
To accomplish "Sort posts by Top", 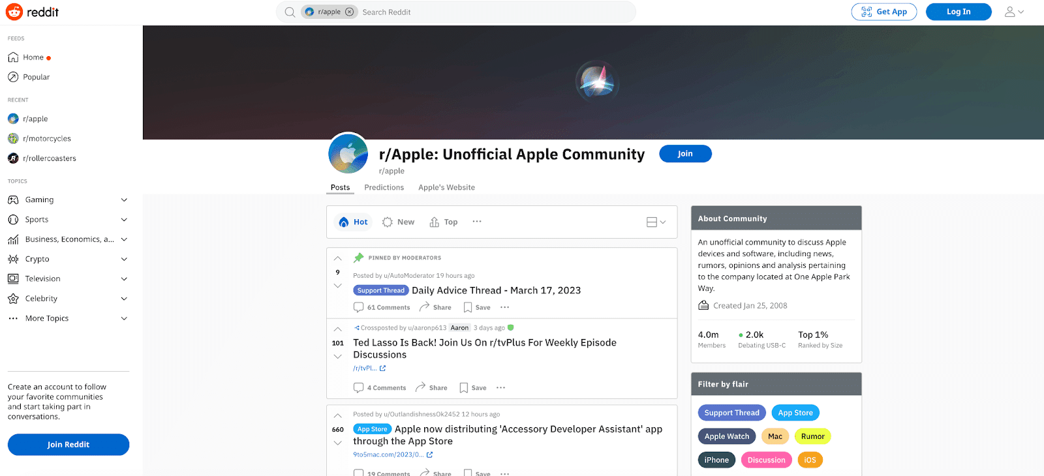I will click(x=444, y=222).
